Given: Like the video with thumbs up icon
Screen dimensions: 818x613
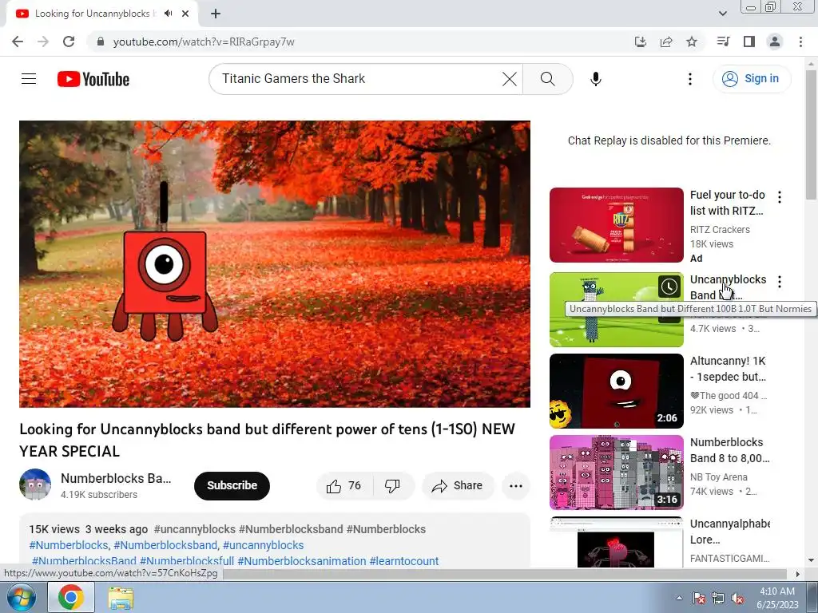Looking at the screenshot, I should [x=343, y=486].
